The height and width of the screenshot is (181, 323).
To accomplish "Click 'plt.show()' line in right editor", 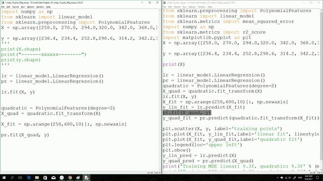I will (x=177, y=150).
